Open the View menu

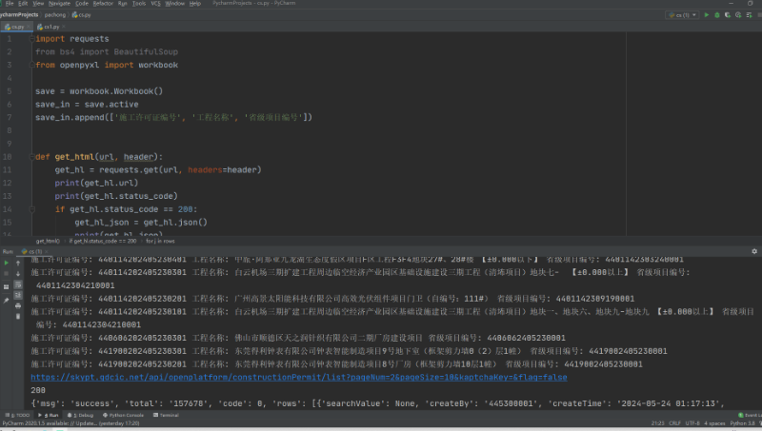click(x=38, y=4)
